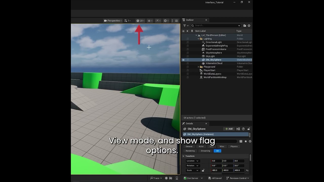Select DirectionalLight in the Outliner

click(214, 42)
